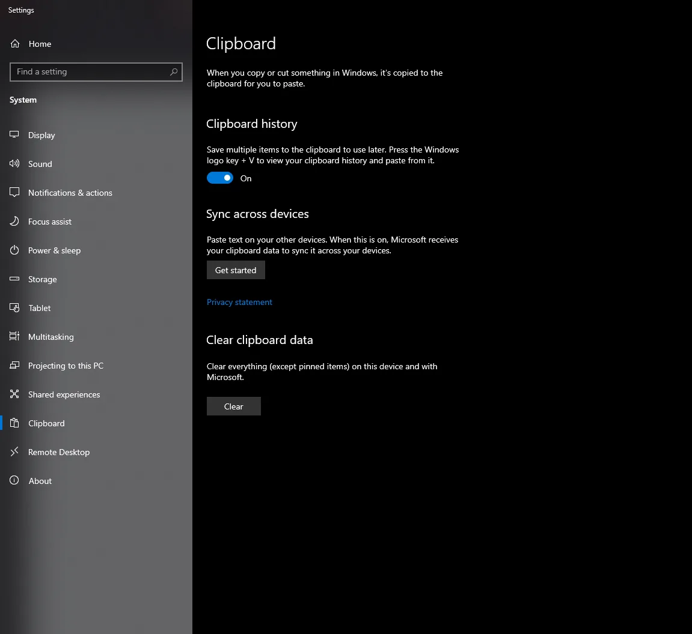Click the Focus assist moon icon
The image size is (692, 634).
(14, 221)
